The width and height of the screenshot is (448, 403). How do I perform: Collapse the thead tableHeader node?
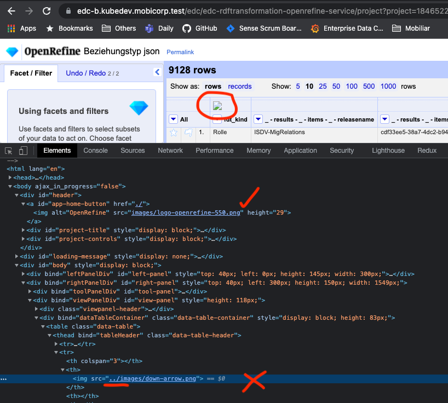pyautogui.click(x=49, y=335)
